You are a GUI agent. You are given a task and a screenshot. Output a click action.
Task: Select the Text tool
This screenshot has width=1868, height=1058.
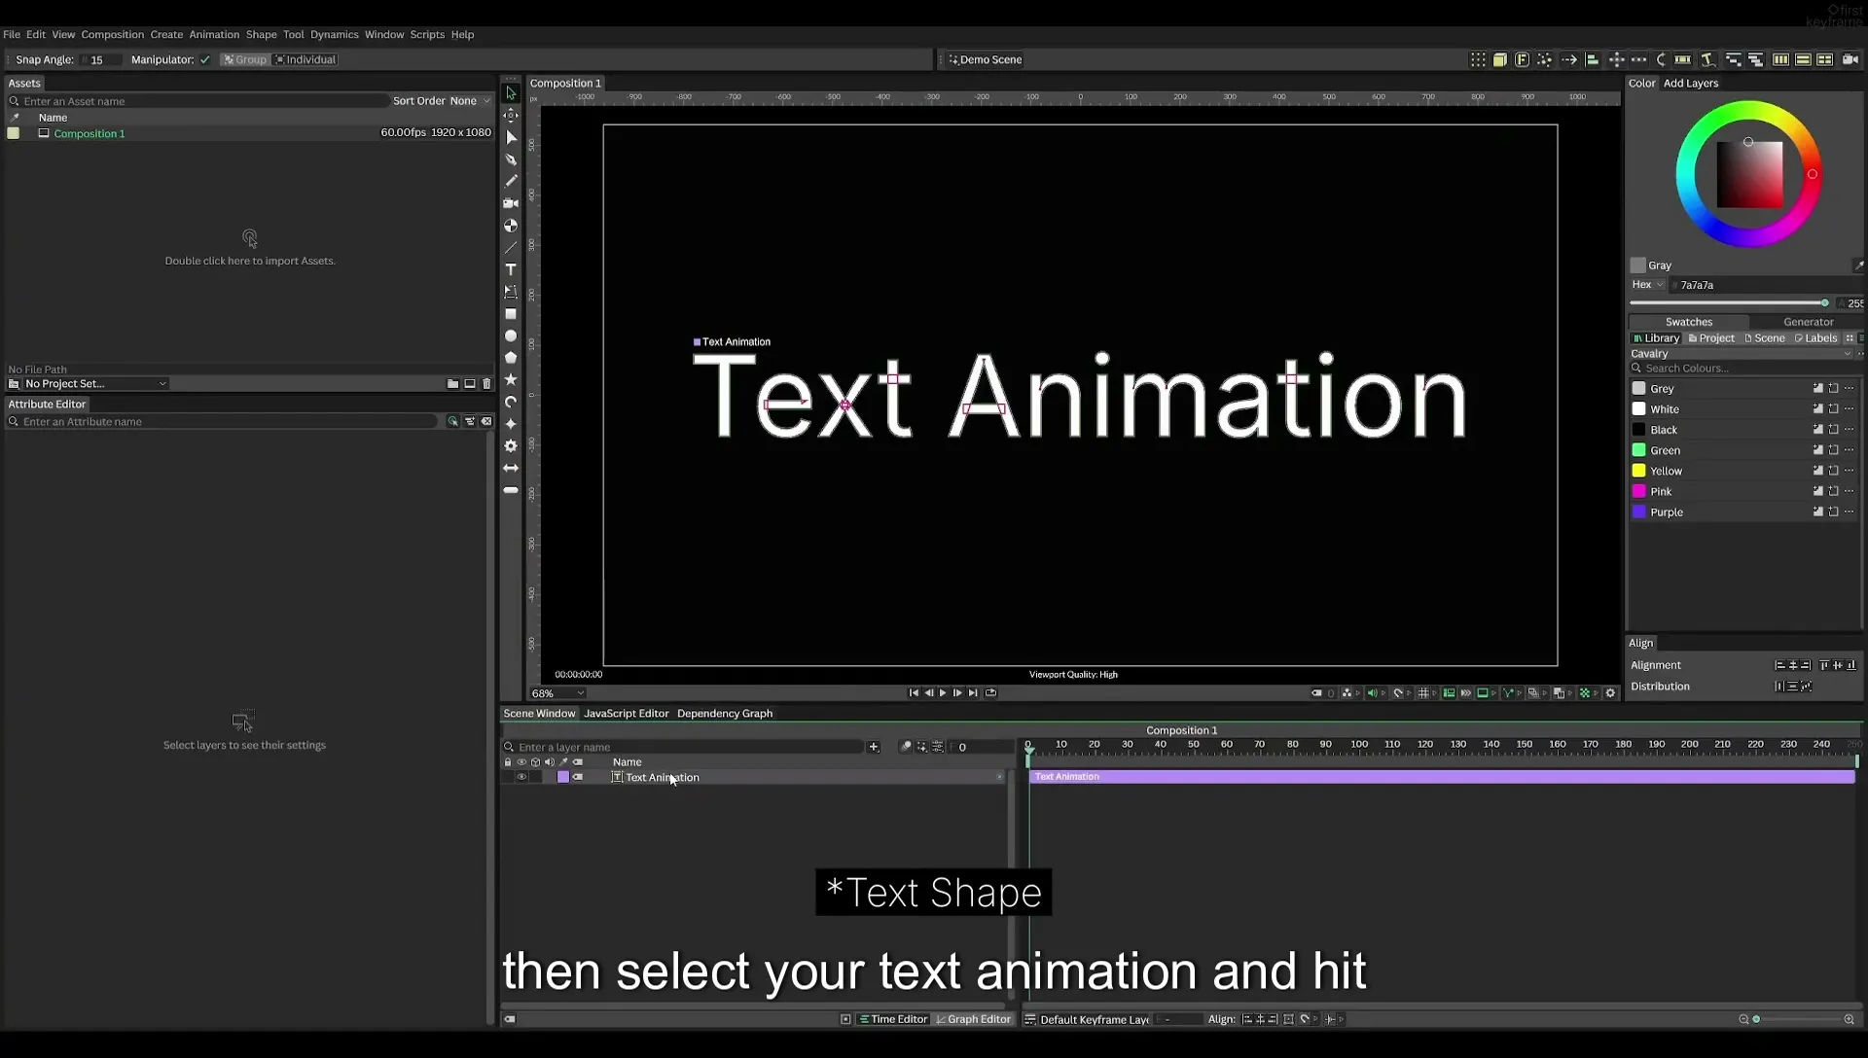coord(511,269)
